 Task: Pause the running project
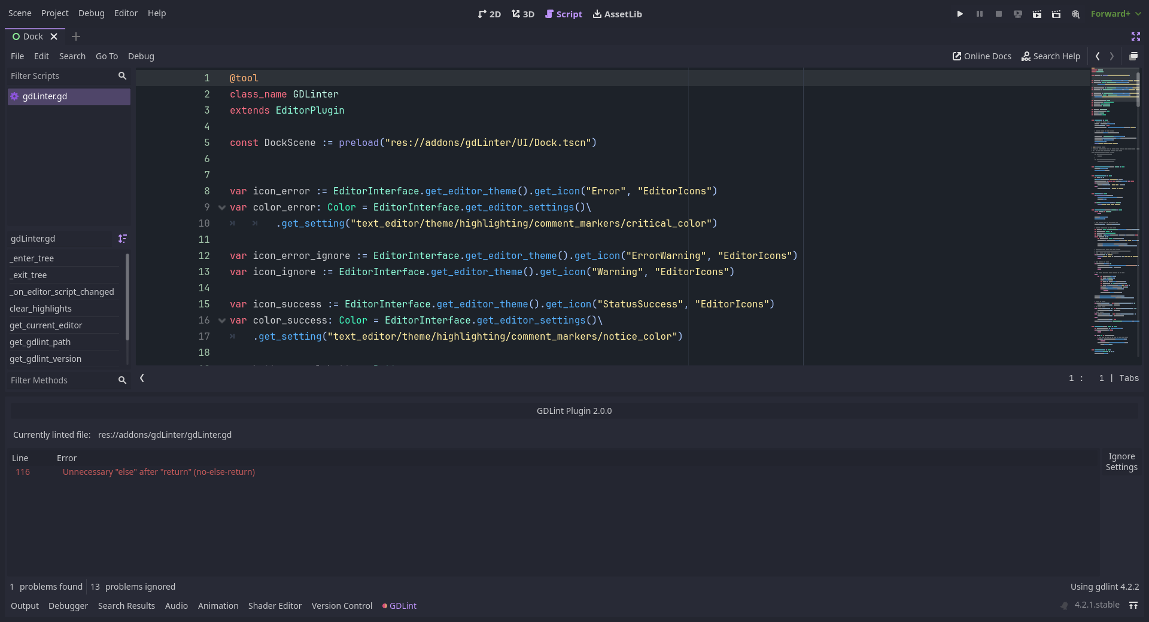tap(980, 14)
